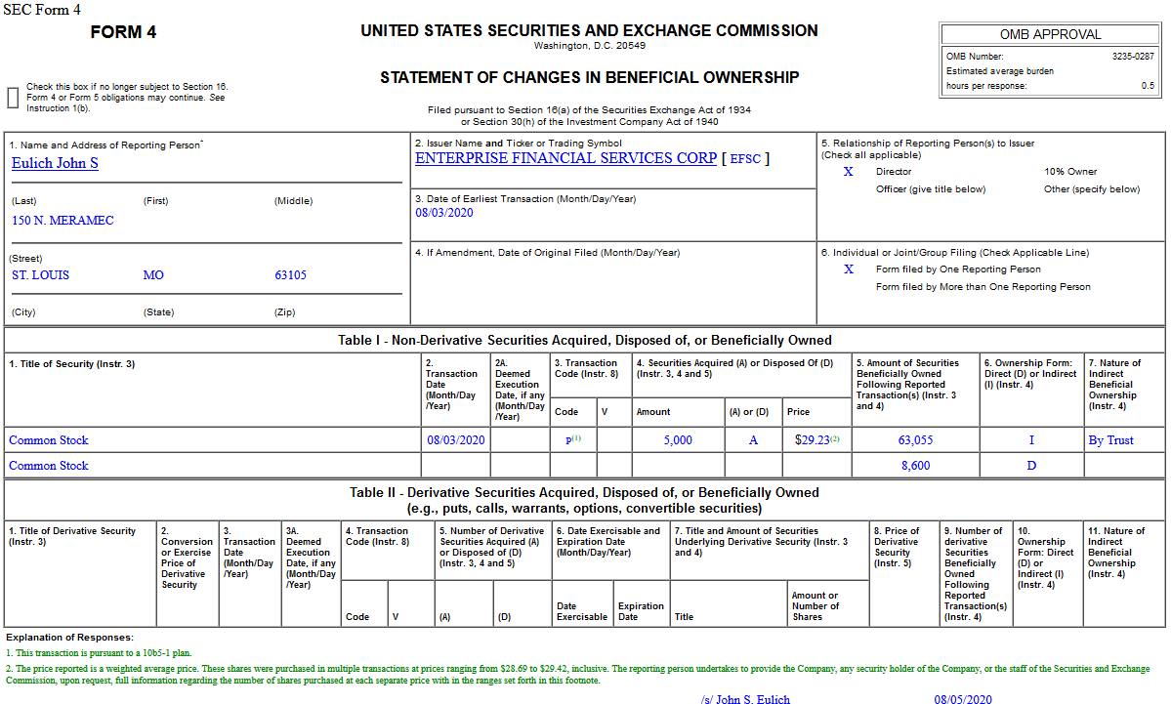Click beneficially owned amount 8,600

915,466
